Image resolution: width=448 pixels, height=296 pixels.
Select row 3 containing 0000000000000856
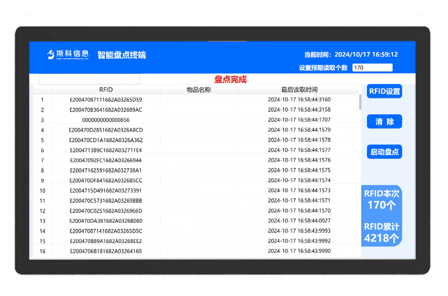coord(105,120)
